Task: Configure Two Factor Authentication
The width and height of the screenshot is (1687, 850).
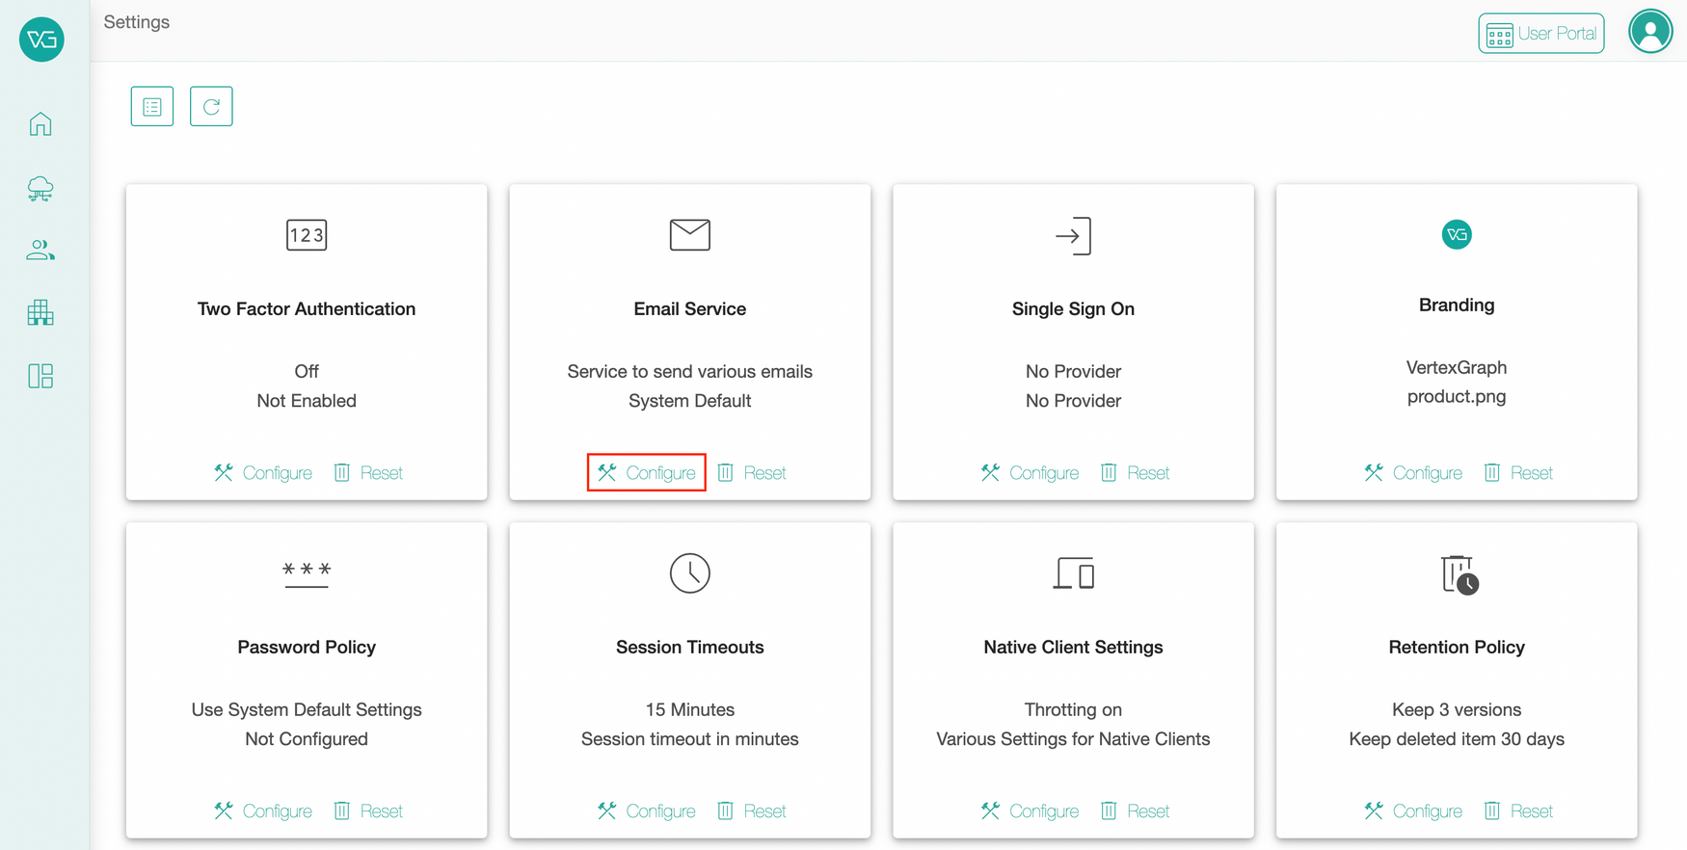Action: (x=263, y=472)
